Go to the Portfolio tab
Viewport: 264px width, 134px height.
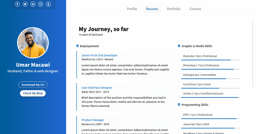[x=174, y=9]
